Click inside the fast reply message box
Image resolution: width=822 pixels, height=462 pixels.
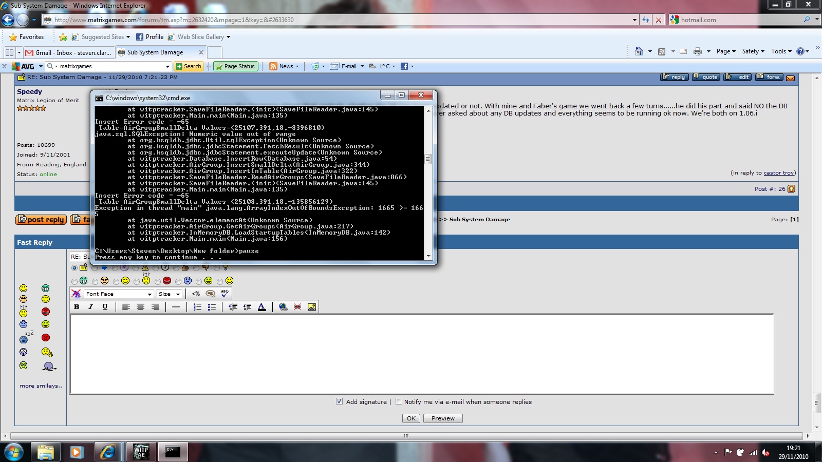[x=422, y=354]
